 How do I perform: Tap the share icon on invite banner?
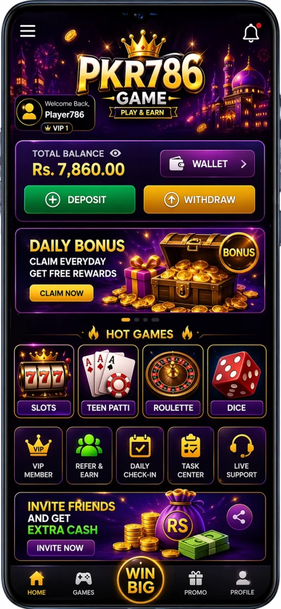[240, 517]
